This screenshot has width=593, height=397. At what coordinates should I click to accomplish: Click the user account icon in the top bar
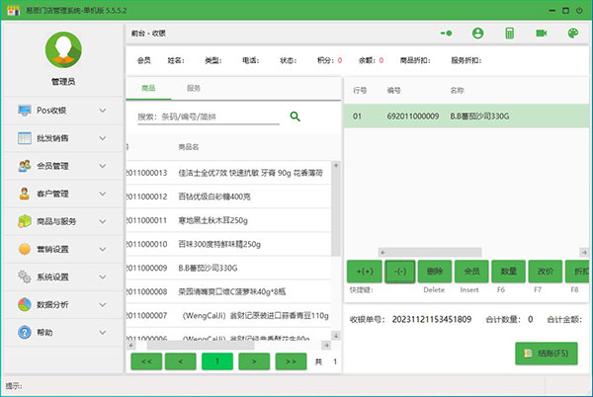coord(478,33)
